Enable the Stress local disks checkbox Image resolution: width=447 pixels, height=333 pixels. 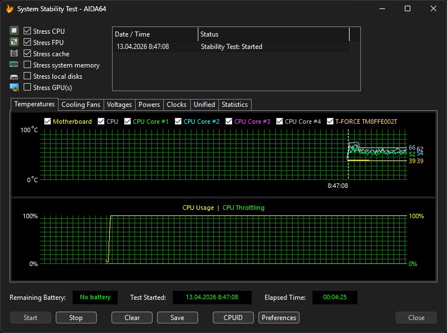[x=27, y=76]
